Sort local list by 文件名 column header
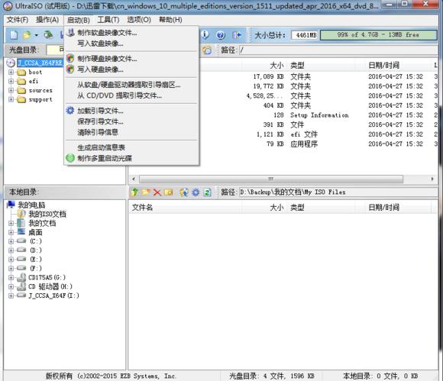 [x=185, y=208]
